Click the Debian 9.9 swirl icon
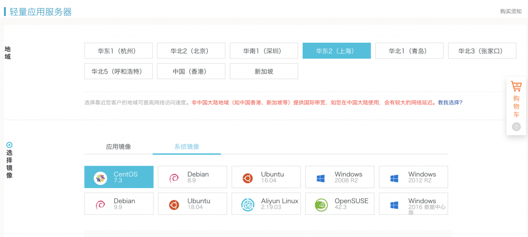 100,205
